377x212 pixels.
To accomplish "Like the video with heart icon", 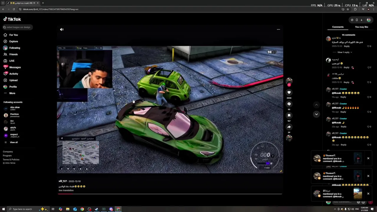I will (289, 92).
